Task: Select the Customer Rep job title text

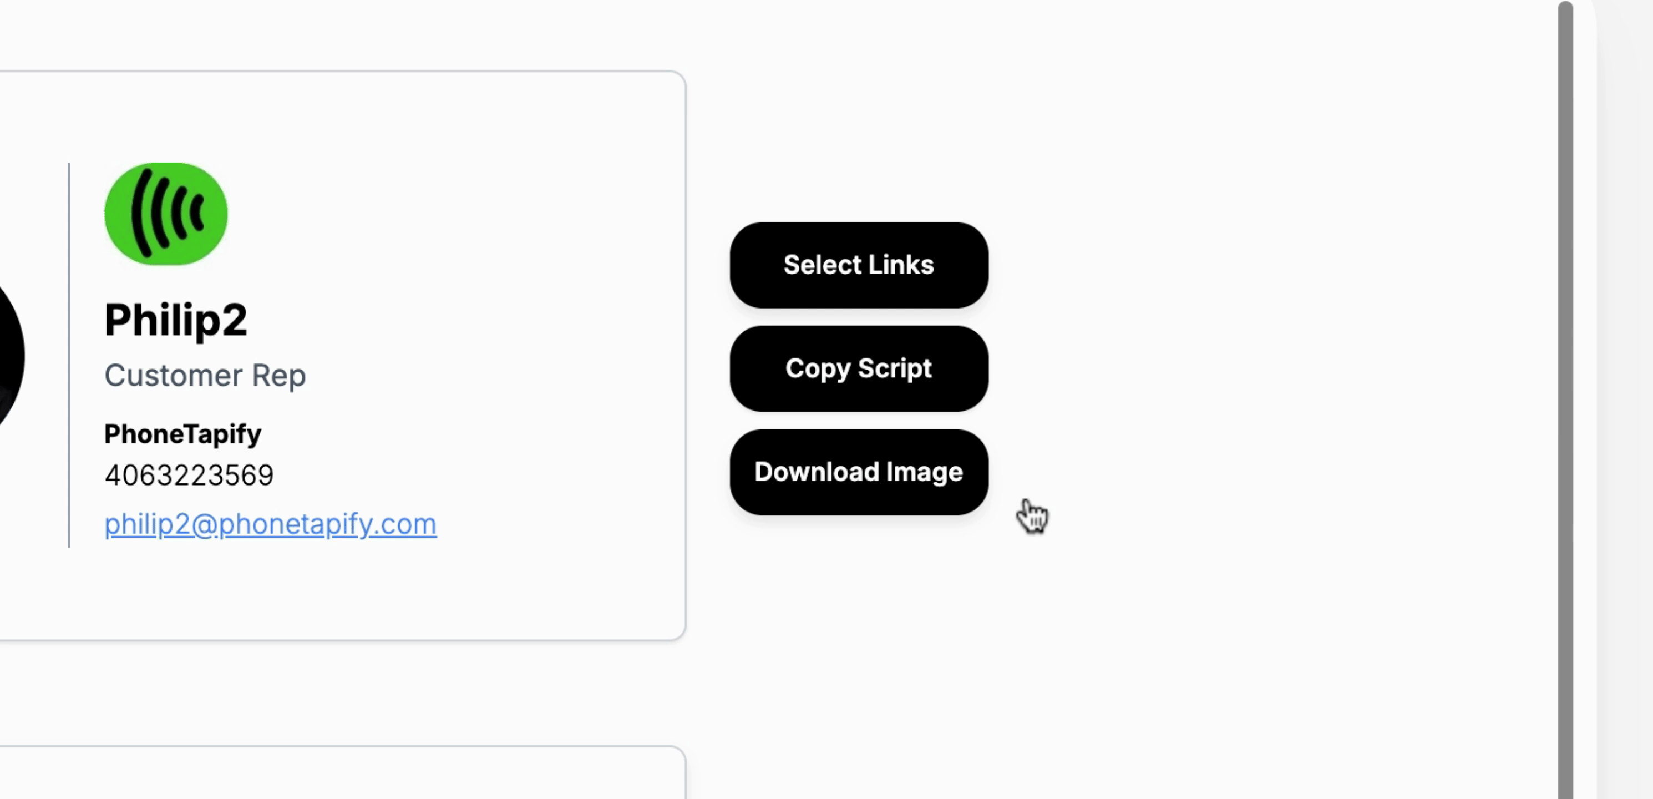Action: (x=205, y=376)
